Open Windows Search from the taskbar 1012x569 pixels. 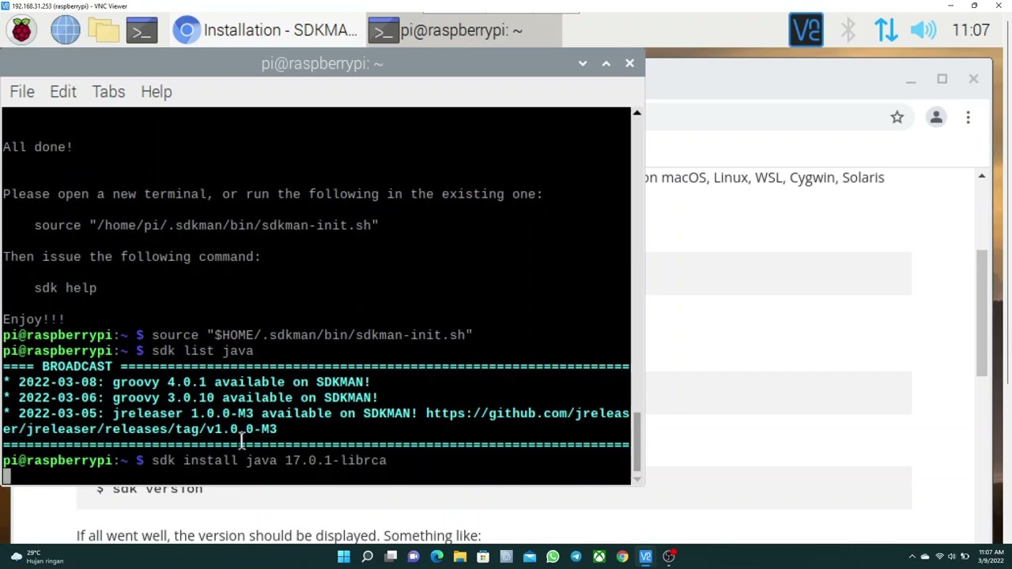click(x=367, y=556)
